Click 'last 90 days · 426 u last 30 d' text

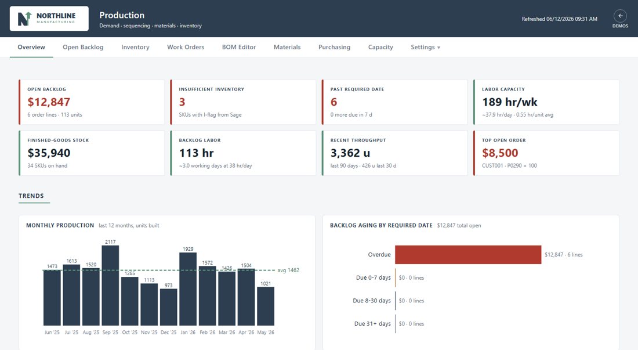coord(363,165)
